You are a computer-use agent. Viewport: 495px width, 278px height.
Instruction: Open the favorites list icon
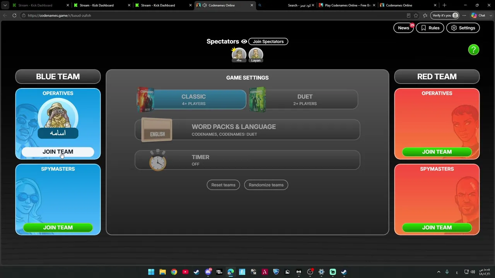(x=425, y=15)
